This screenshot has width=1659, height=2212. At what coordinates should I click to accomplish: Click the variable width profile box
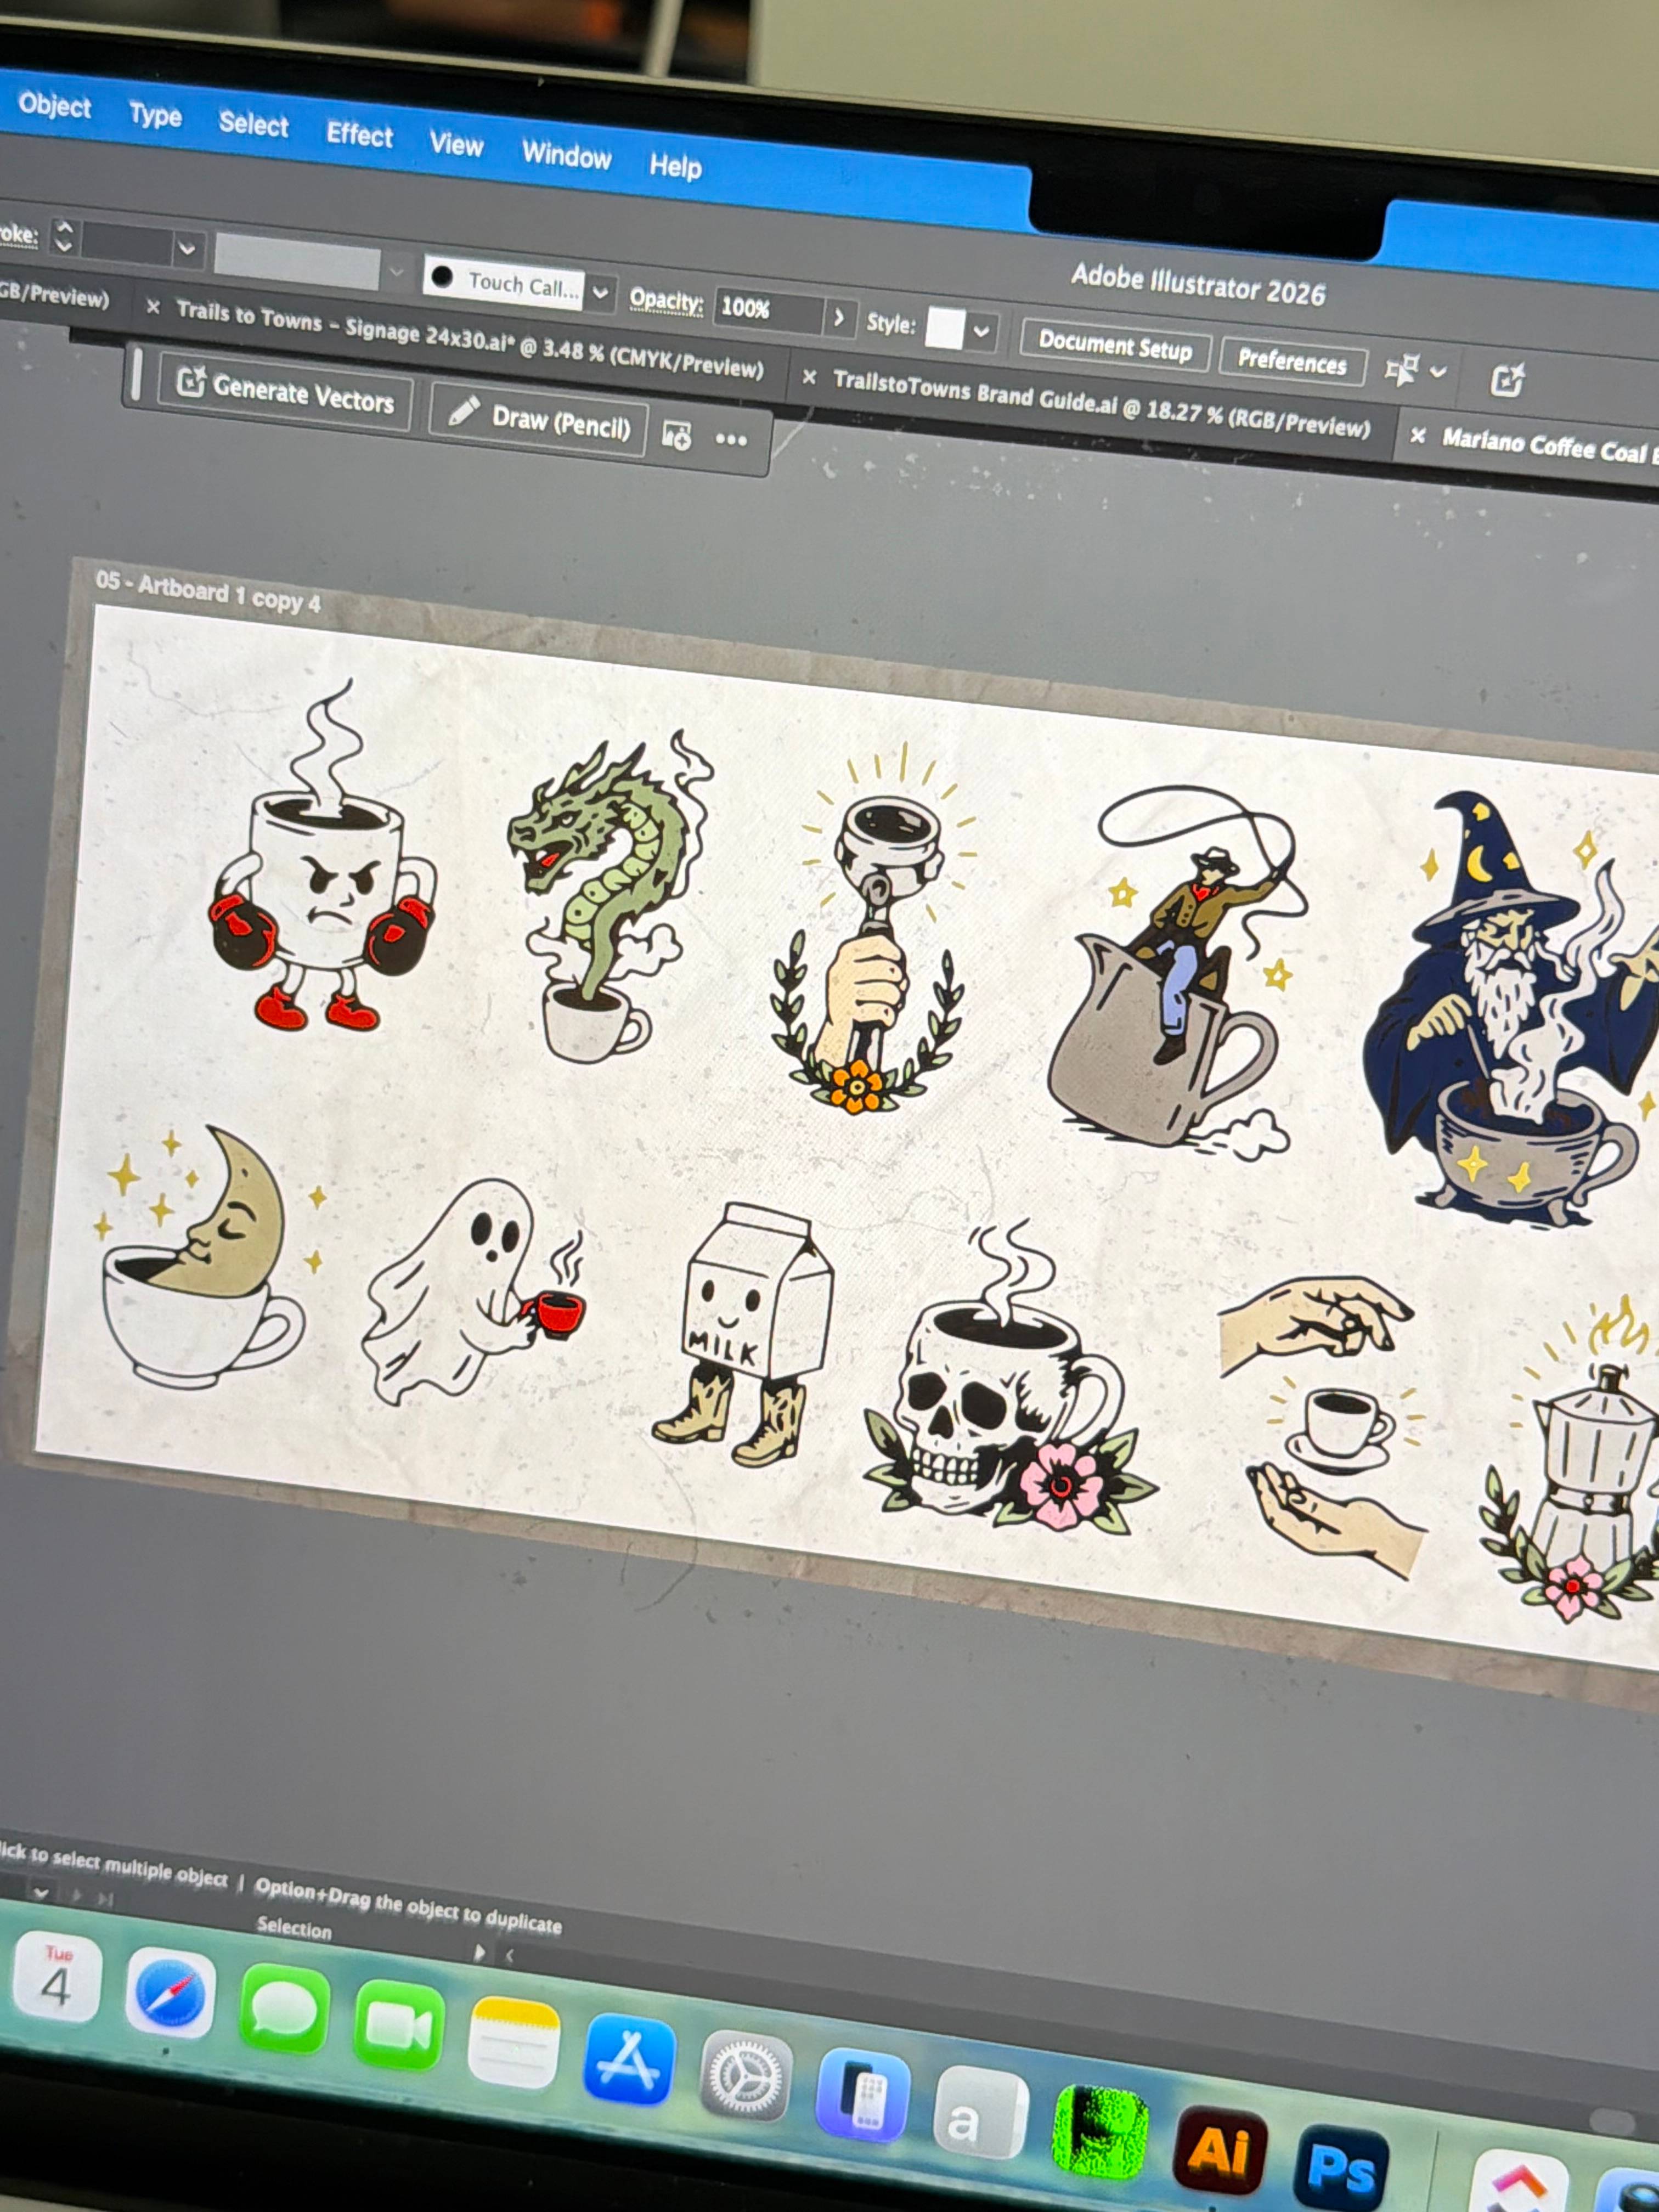297,261
